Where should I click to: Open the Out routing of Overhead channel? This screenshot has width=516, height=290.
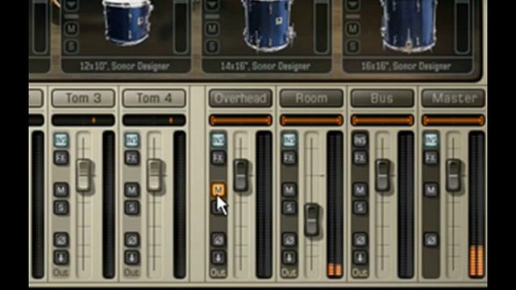[218, 272]
